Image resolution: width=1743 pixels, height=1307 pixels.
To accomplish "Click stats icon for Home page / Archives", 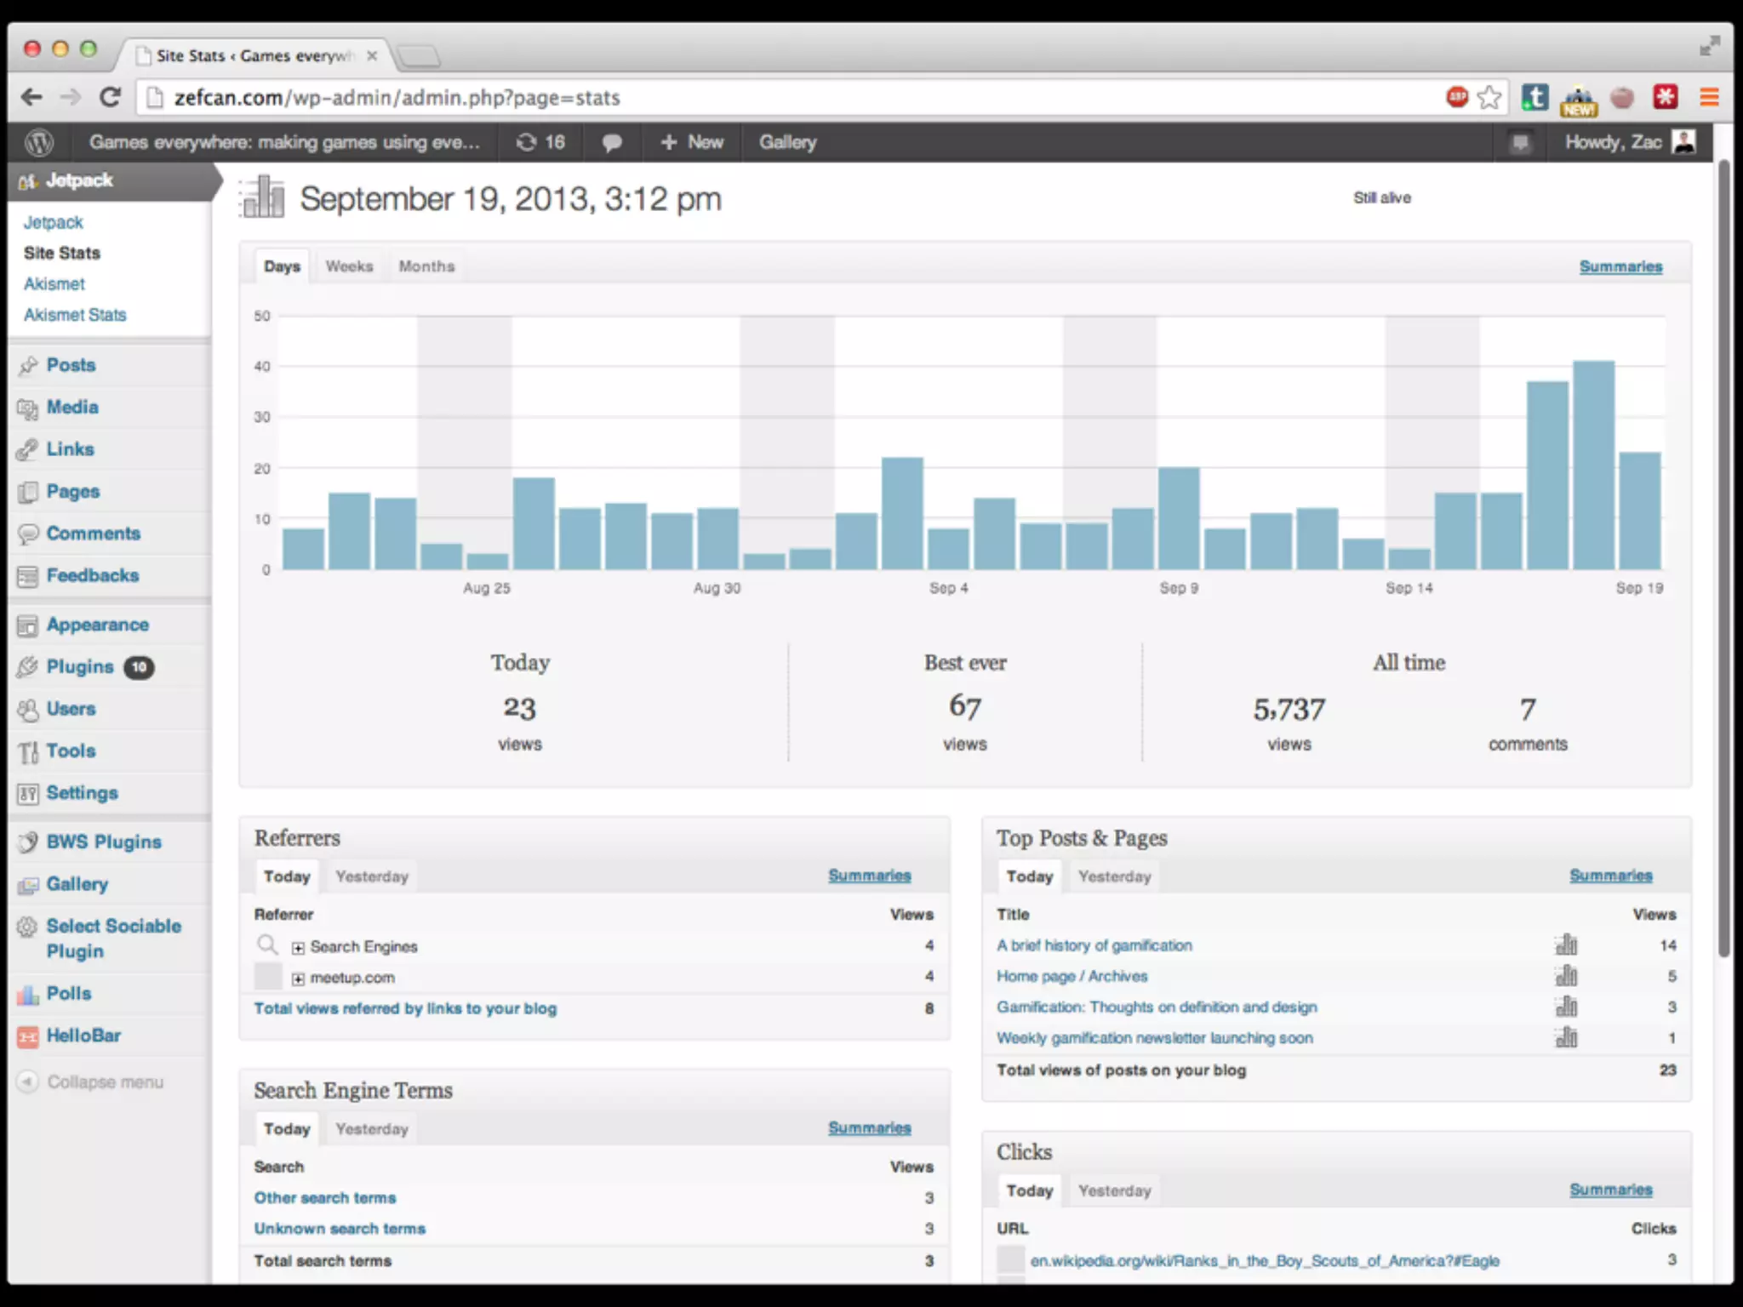I will 1566,976.
